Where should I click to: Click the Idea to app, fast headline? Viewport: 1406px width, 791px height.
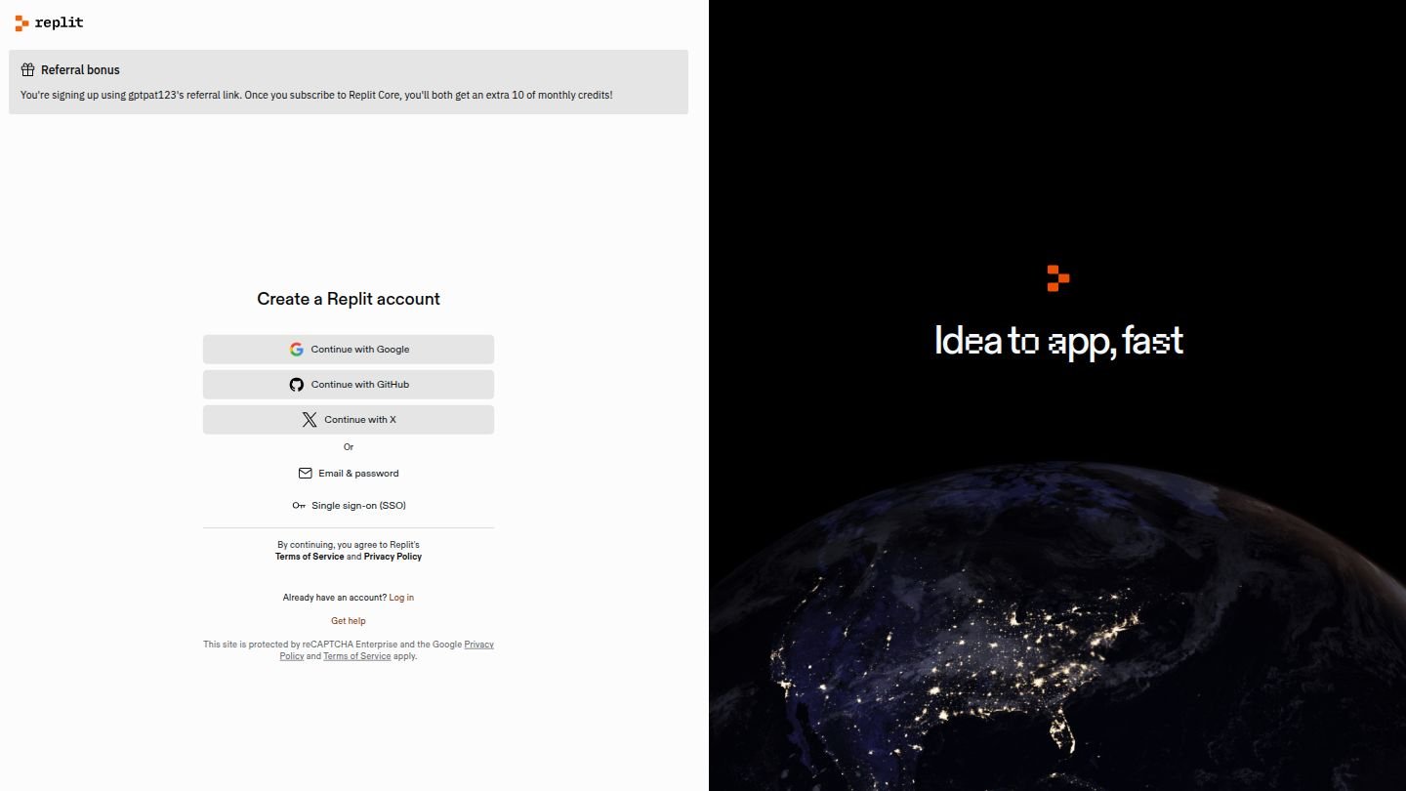(x=1058, y=341)
